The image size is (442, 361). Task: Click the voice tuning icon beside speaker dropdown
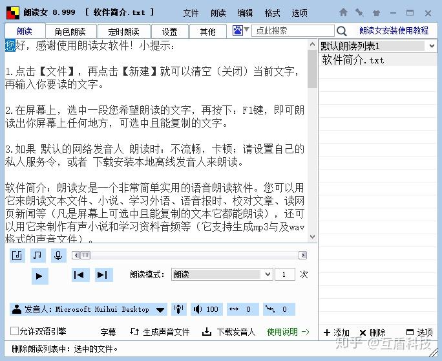coord(179,309)
